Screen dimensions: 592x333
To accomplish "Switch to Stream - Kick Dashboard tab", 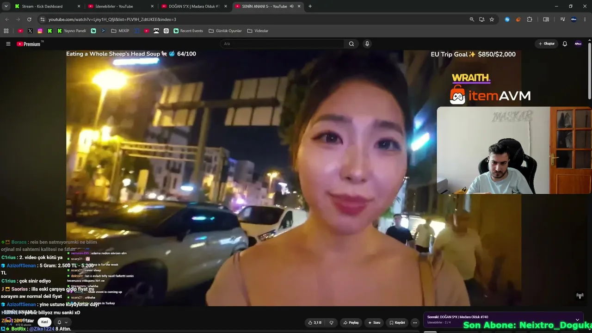I will [x=47, y=6].
